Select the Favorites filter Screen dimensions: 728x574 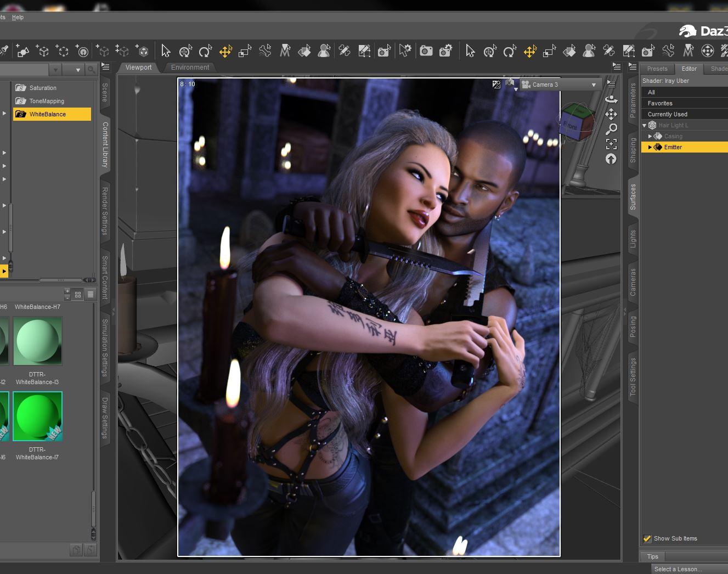(x=684, y=103)
